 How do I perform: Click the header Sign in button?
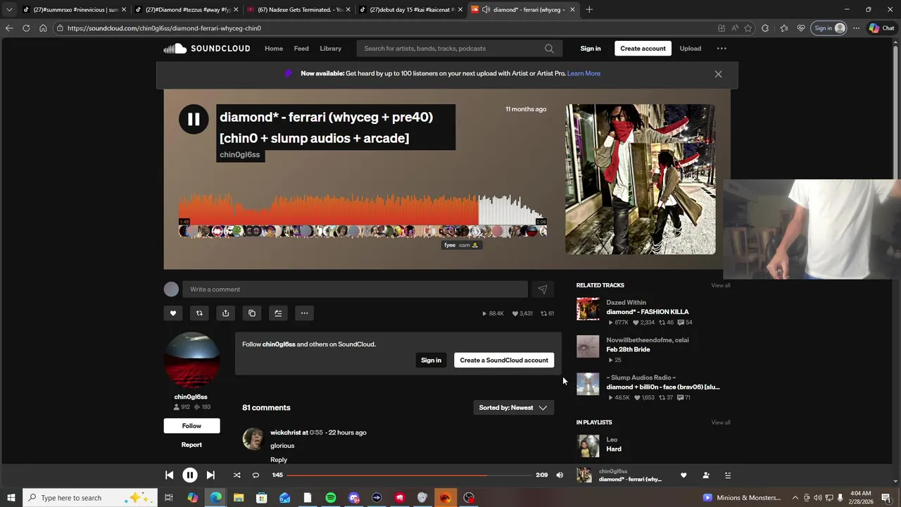coord(591,49)
